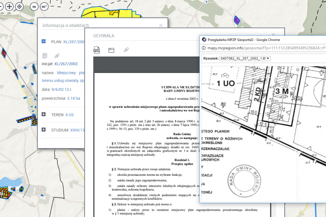
Task: Click the 3.18 ha powierzchnia value
Action: 74,98
